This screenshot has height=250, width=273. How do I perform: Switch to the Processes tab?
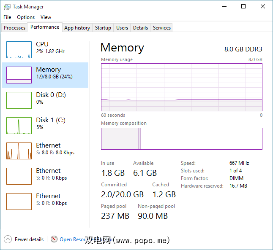pos(15,28)
